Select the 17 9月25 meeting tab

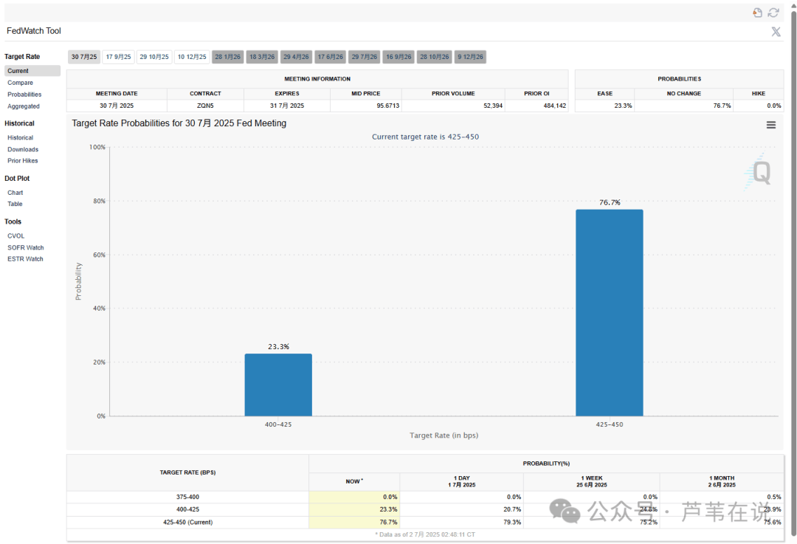click(118, 57)
